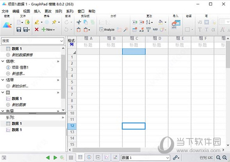Click the insert column left icon
Screen dimensions: 230x162
coord(135,22)
